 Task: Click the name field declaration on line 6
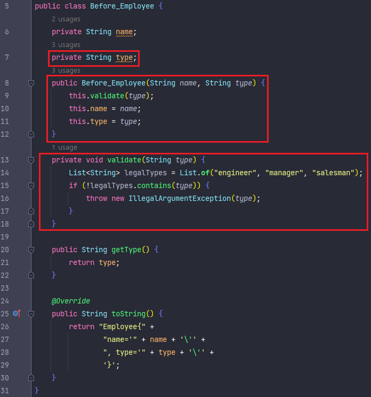coord(124,32)
